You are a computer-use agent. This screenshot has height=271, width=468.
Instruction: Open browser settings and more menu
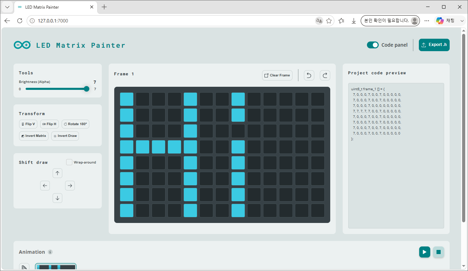[427, 21]
